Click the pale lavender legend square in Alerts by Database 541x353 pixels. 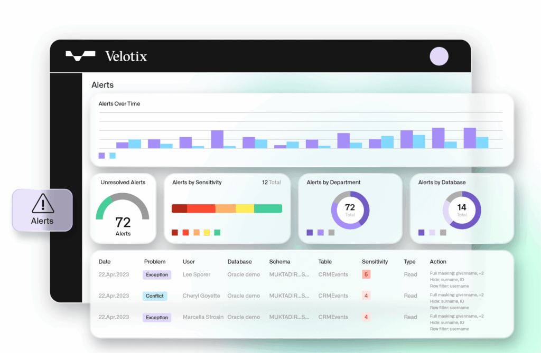432,233
